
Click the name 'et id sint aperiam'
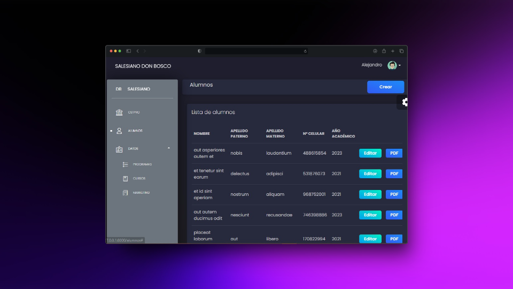coord(203,194)
